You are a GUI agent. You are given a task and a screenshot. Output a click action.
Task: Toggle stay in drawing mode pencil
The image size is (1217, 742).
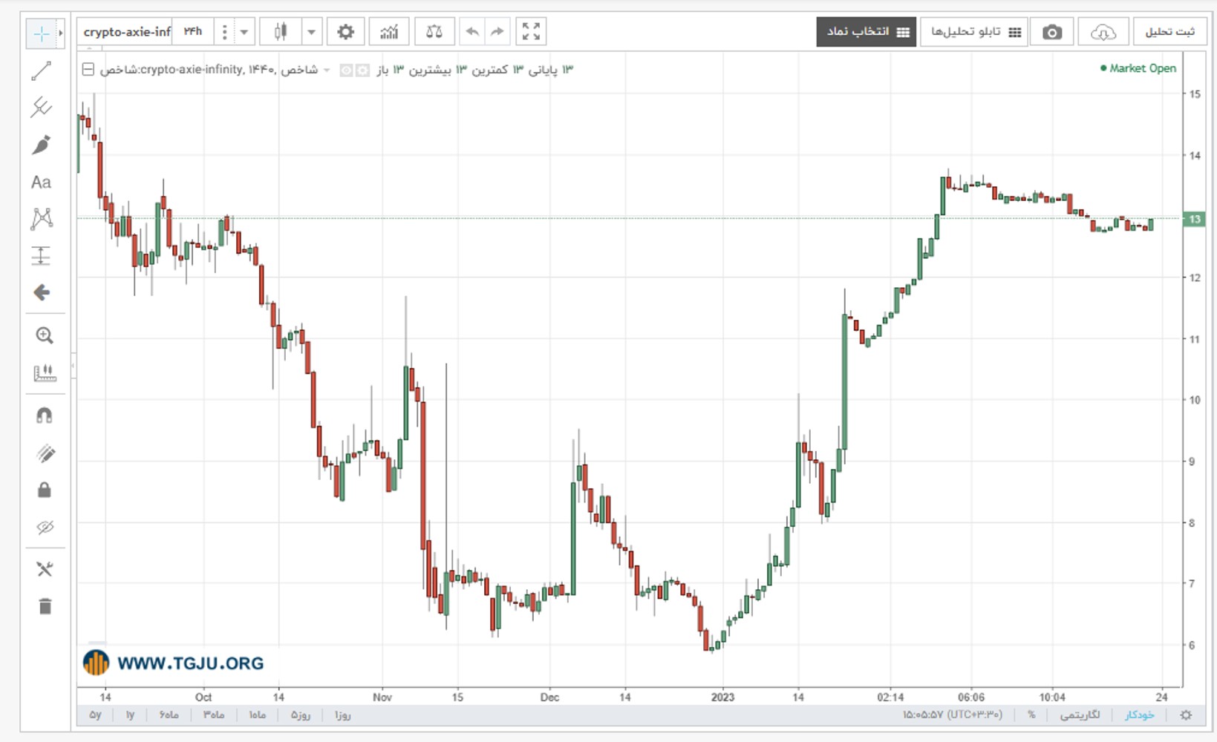(x=45, y=453)
